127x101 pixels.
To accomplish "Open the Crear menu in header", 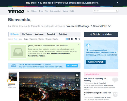I will click(41, 11).
